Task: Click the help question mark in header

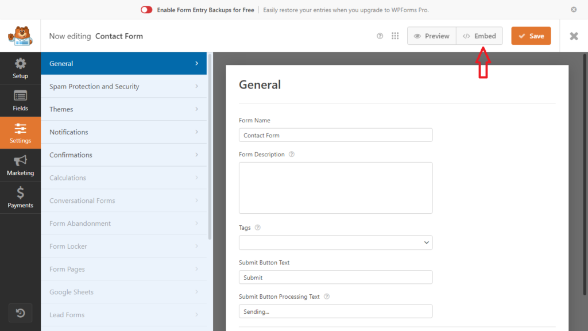Action: [380, 36]
